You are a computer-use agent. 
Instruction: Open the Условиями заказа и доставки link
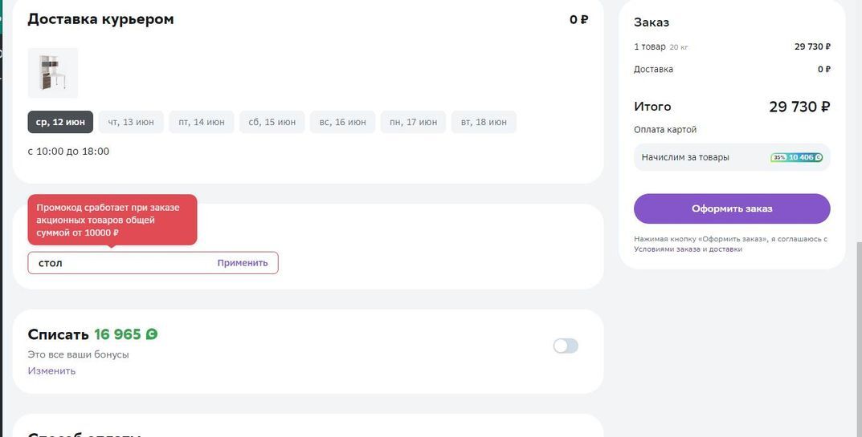[x=688, y=249]
